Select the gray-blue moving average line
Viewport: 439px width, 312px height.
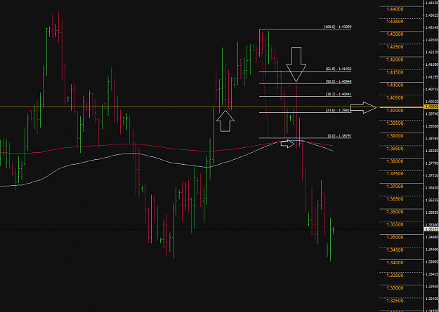[168, 164]
